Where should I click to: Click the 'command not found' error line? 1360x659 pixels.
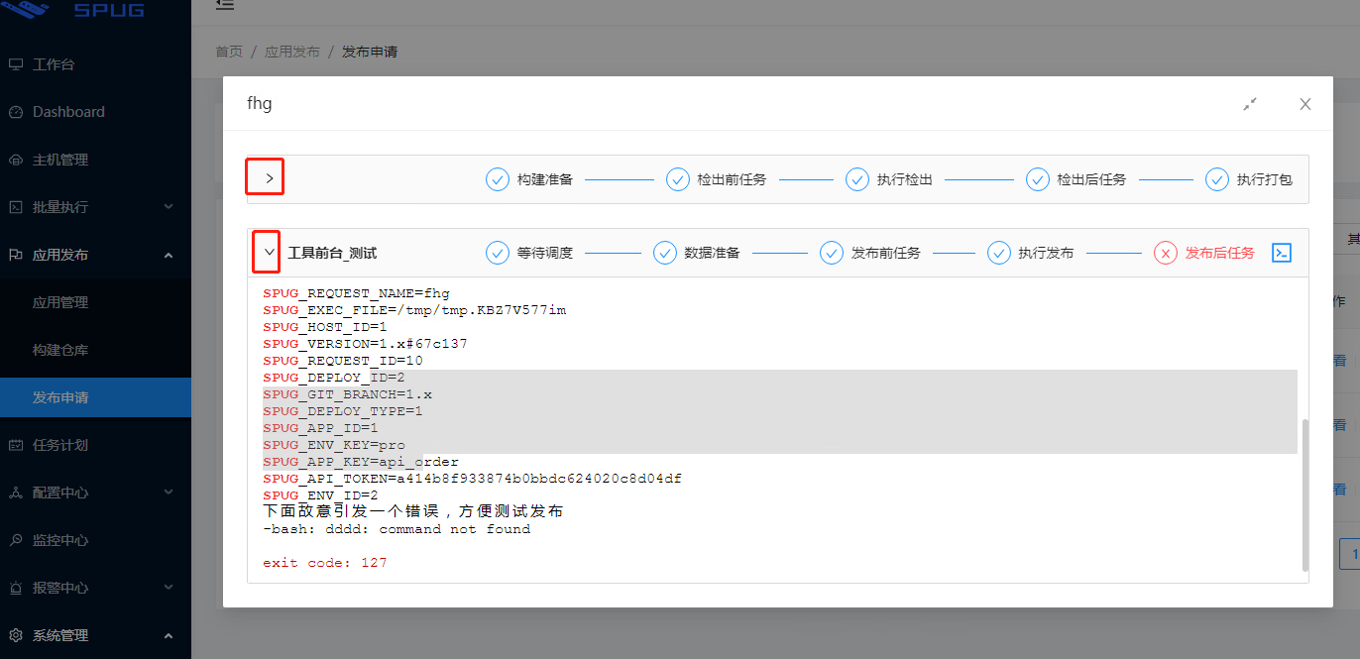point(397,529)
